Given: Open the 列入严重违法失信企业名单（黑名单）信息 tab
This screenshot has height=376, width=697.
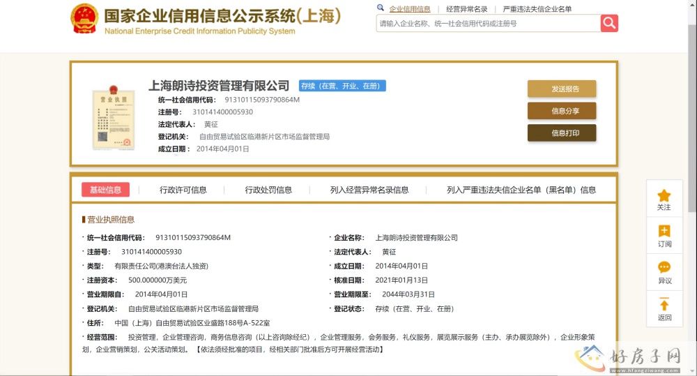Looking at the screenshot, I should (x=521, y=190).
